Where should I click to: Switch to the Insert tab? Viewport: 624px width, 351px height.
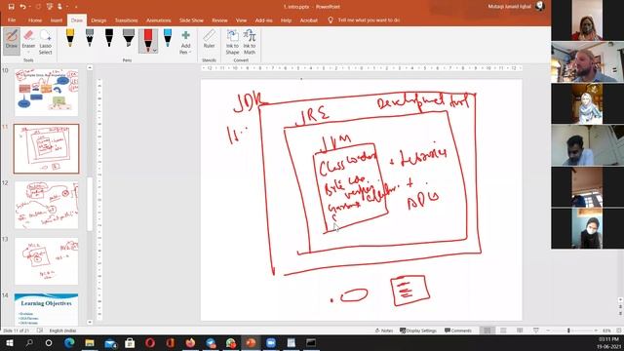point(57,19)
